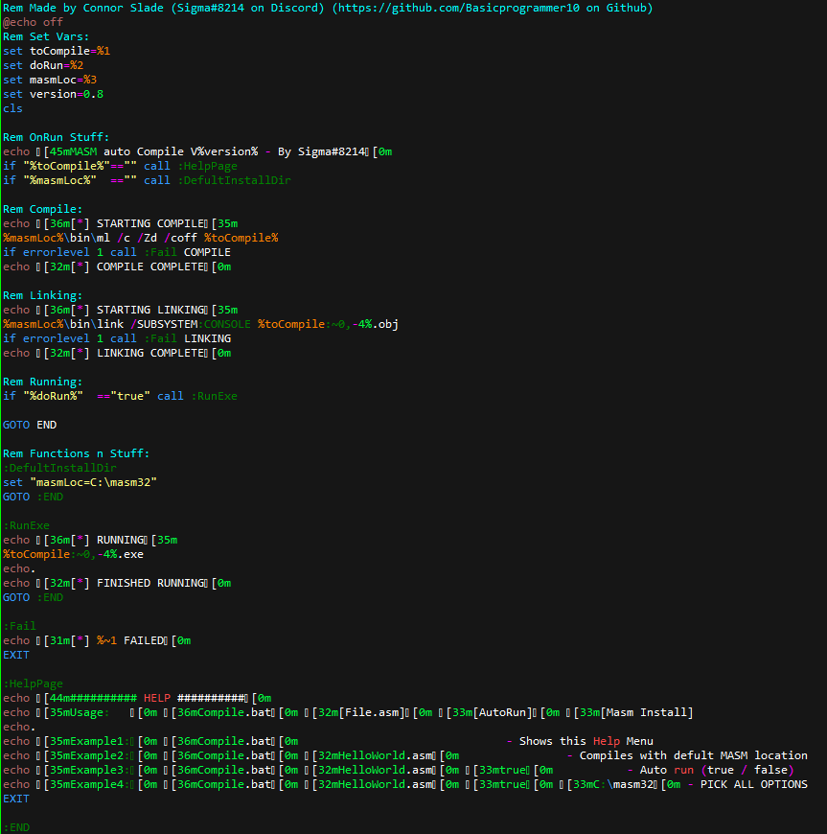Click the 'MASM auto Compile' echo line
This screenshot has height=834, width=827.
[197, 151]
